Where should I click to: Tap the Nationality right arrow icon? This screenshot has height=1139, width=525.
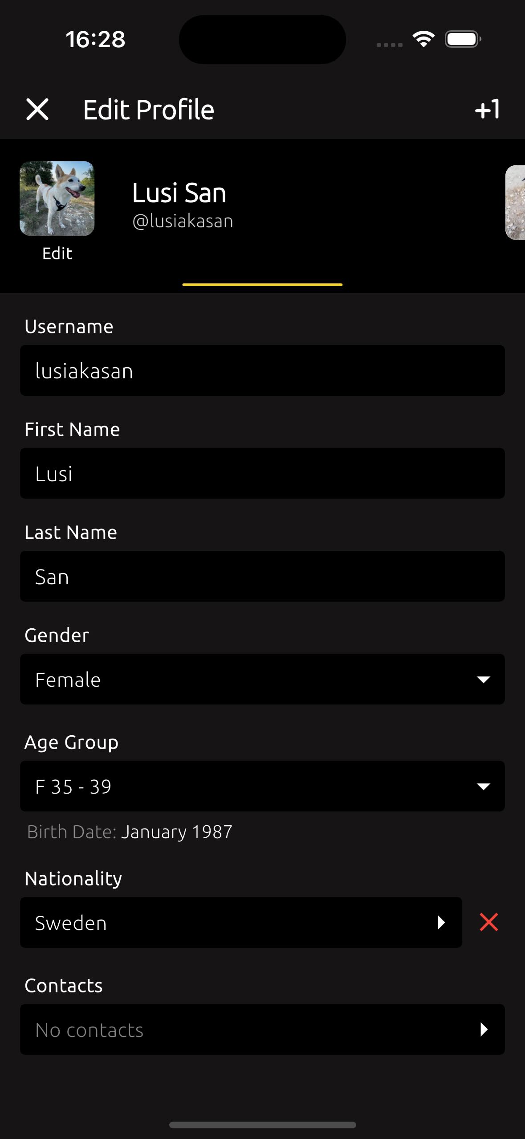point(441,922)
